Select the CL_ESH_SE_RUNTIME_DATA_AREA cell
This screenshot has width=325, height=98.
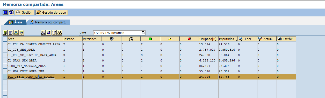pos(35,55)
